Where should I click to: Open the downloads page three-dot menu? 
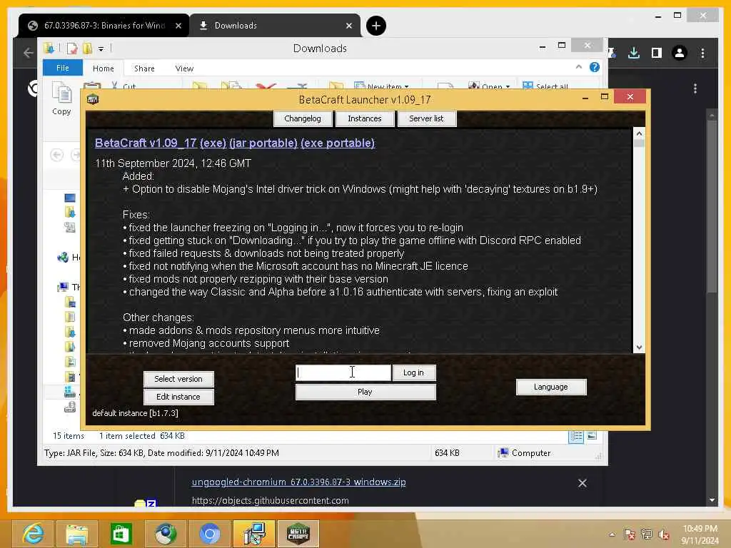click(695, 88)
